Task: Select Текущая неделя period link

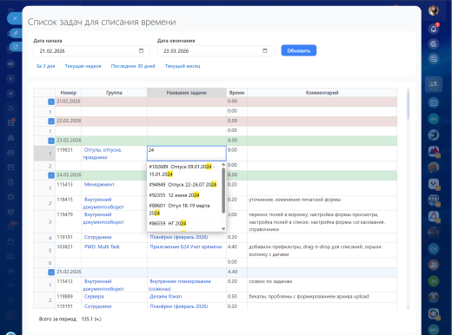Action: pos(83,66)
